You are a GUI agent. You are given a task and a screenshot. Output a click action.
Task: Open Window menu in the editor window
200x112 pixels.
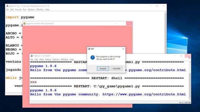click(x=40, y=10)
